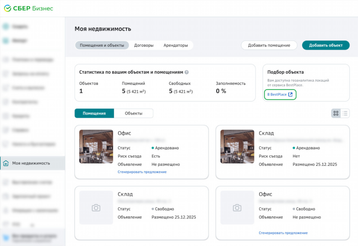Image resolution: width=358 pixels, height=246 pixels.
Task: Click the Подбор объекта heading
Action: coord(285,72)
